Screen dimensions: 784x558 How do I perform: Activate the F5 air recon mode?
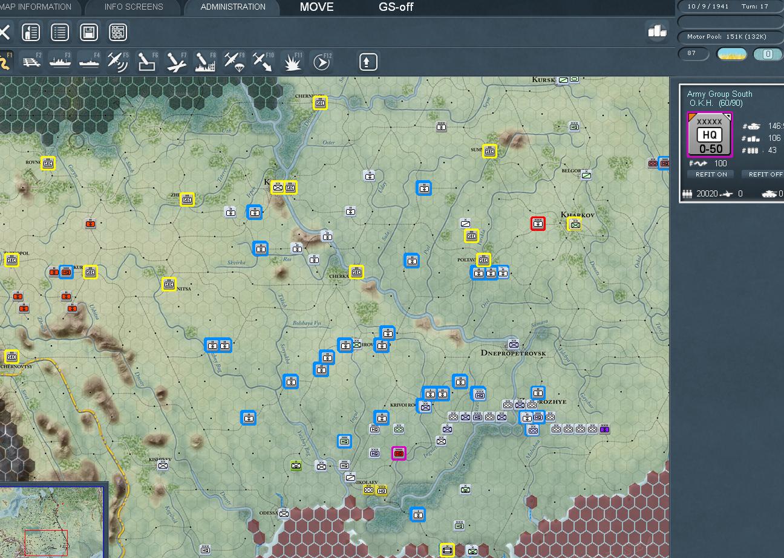118,62
